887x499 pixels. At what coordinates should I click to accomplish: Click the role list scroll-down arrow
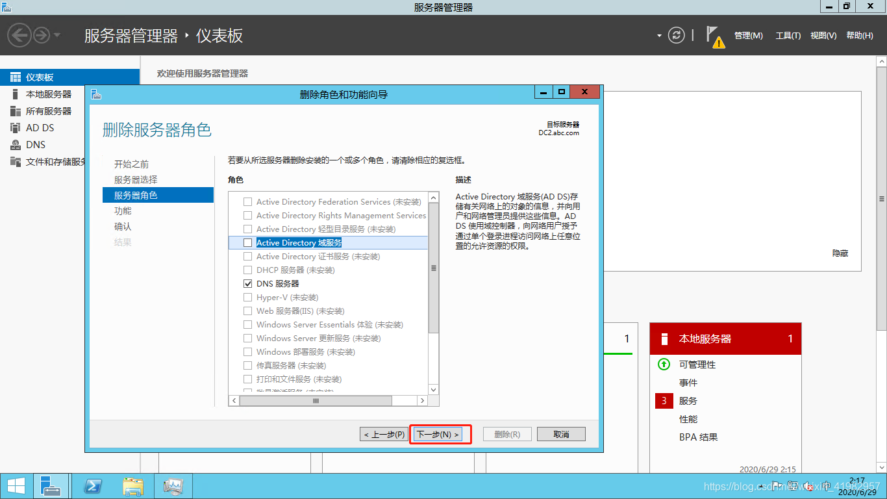click(434, 390)
